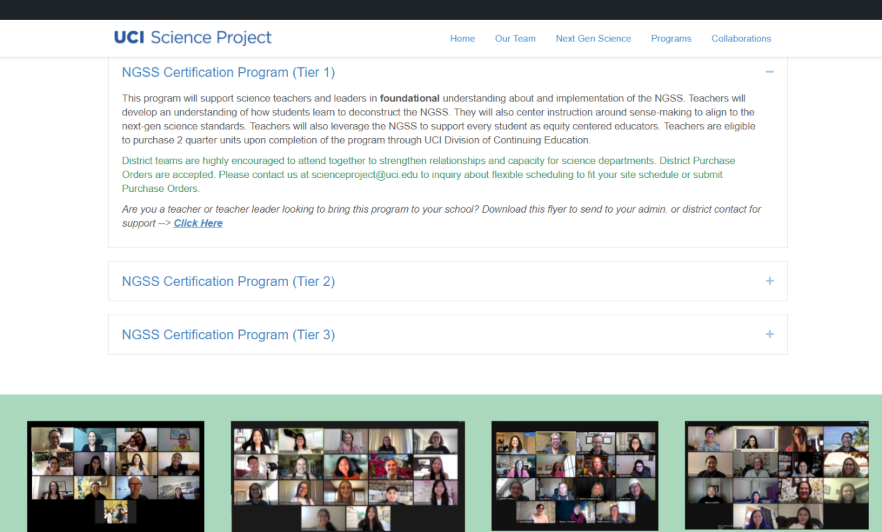Open the second Zoom group photo
This screenshot has height=532, width=882.
347,476
